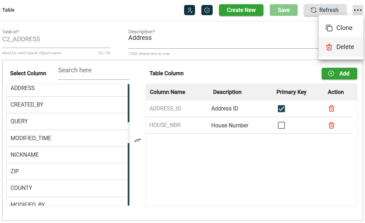Uncheck Primary Key for ADDRESS_ID

281,109
